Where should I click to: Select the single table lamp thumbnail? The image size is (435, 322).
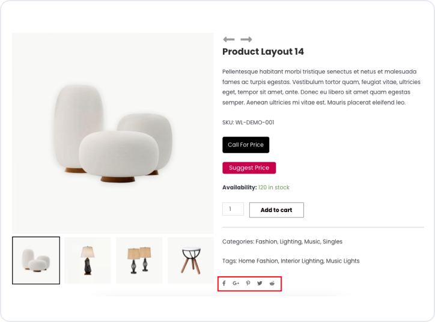[x=88, y=260]
